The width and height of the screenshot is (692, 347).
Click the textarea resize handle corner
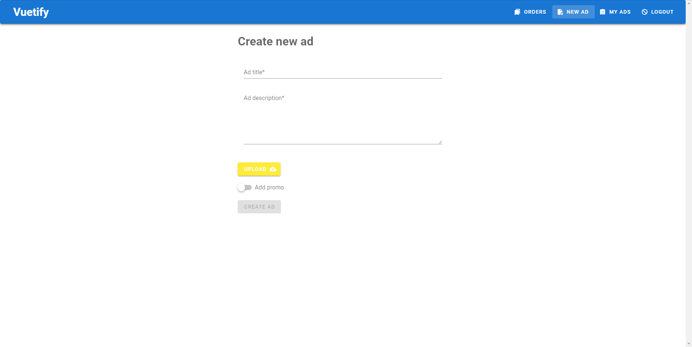[x=440, y=142]
